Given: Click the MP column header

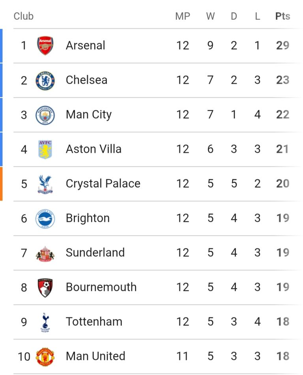Looking at the screenshot, I should click(183, 16).
